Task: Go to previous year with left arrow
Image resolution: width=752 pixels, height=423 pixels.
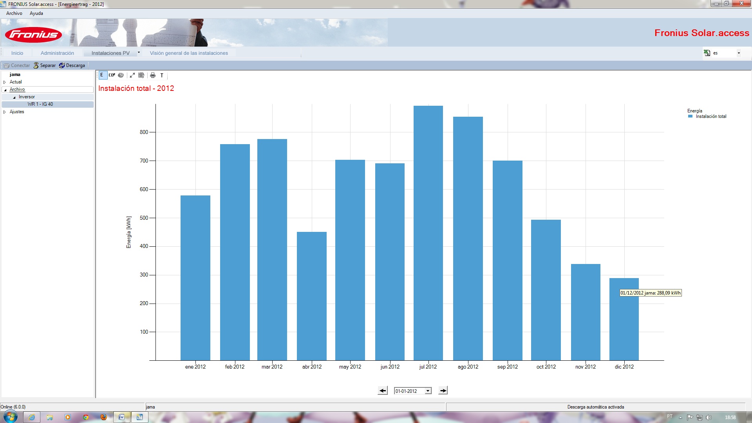Action: pos(383,390)
